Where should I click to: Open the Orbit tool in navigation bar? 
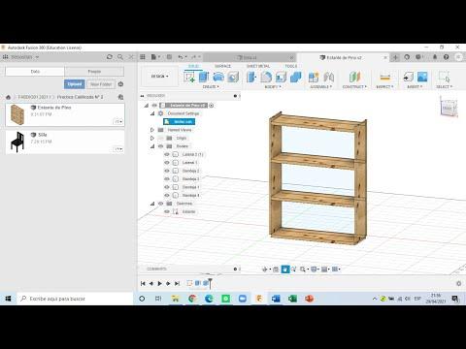[265, 270]
